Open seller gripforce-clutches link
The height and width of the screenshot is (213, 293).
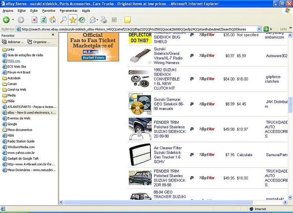coord(273,79)
